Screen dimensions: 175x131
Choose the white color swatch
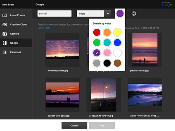[x=117, y=53]
